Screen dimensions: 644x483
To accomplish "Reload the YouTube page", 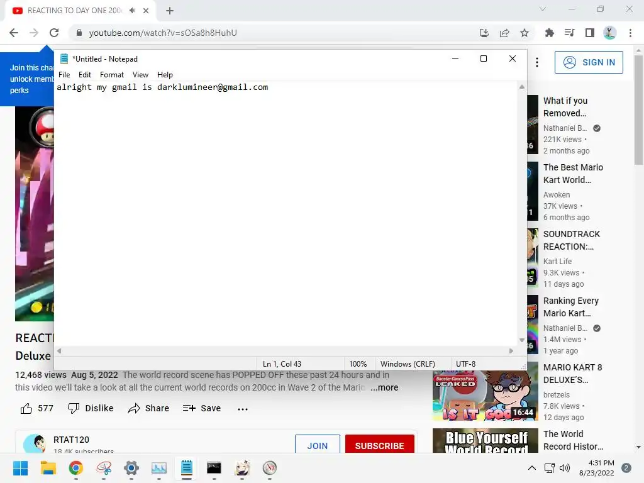I will (54, 33).
